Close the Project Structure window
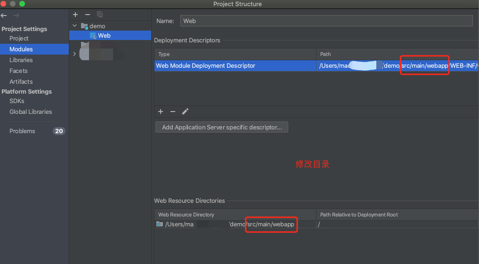 tap(3, 4)
